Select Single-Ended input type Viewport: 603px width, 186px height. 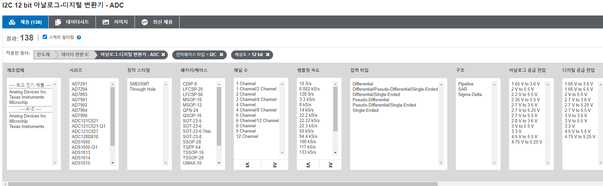click(365, 110)
